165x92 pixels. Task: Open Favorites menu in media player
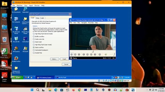tap(91, 23)
